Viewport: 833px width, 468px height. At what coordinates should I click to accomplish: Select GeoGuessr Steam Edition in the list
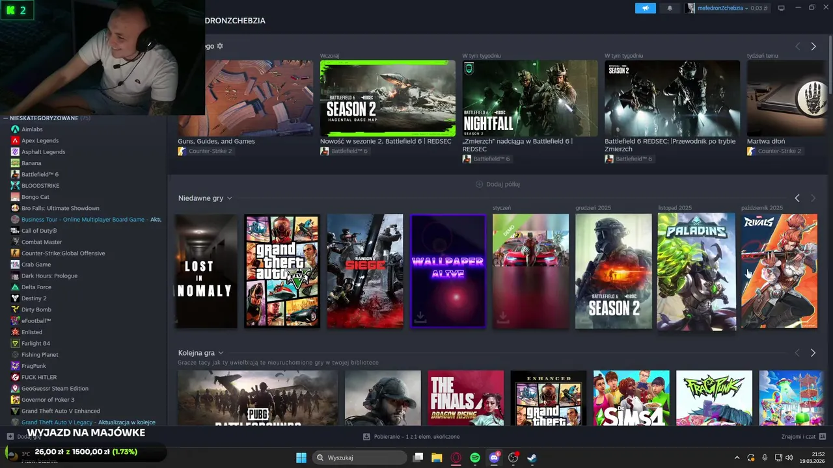tap(55, 389)
